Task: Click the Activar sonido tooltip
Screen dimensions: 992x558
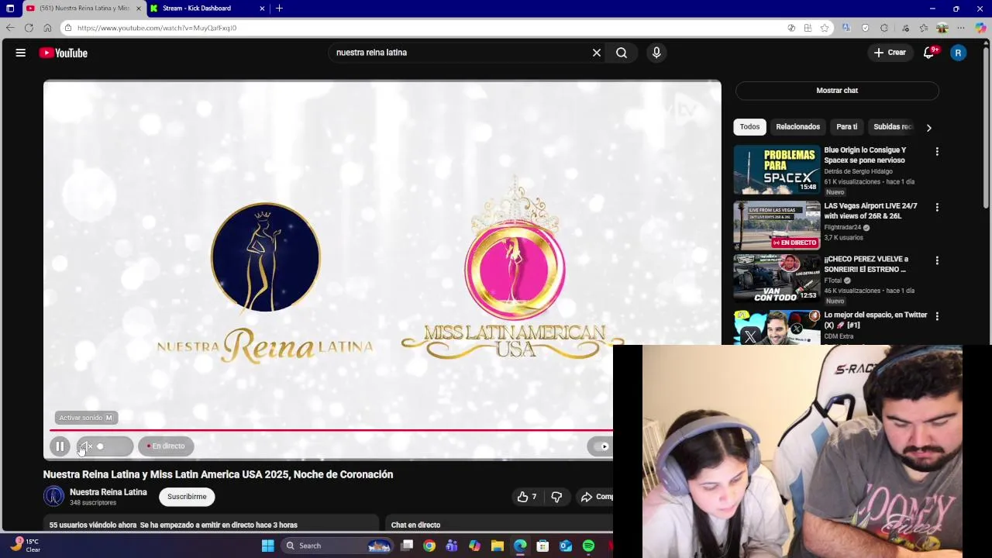Action: [85, 418]
